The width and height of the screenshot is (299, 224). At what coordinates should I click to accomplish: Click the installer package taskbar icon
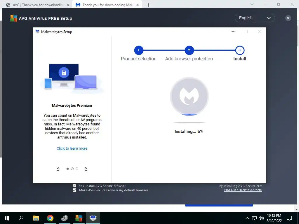click(x=65, y=218)
